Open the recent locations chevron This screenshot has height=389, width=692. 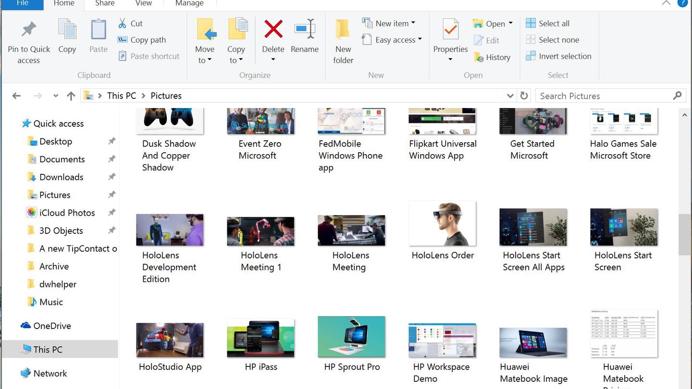coord(56,96)
